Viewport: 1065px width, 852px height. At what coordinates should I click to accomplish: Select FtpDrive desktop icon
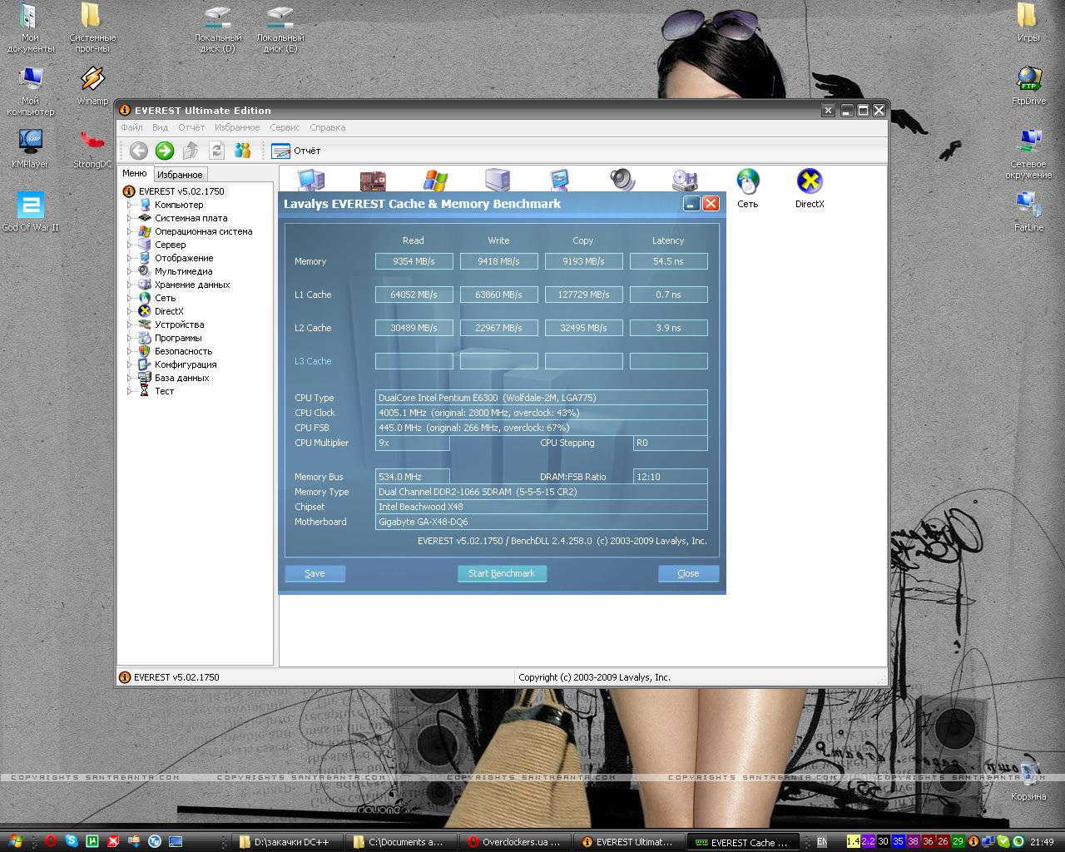click(x=1029, y=86)
